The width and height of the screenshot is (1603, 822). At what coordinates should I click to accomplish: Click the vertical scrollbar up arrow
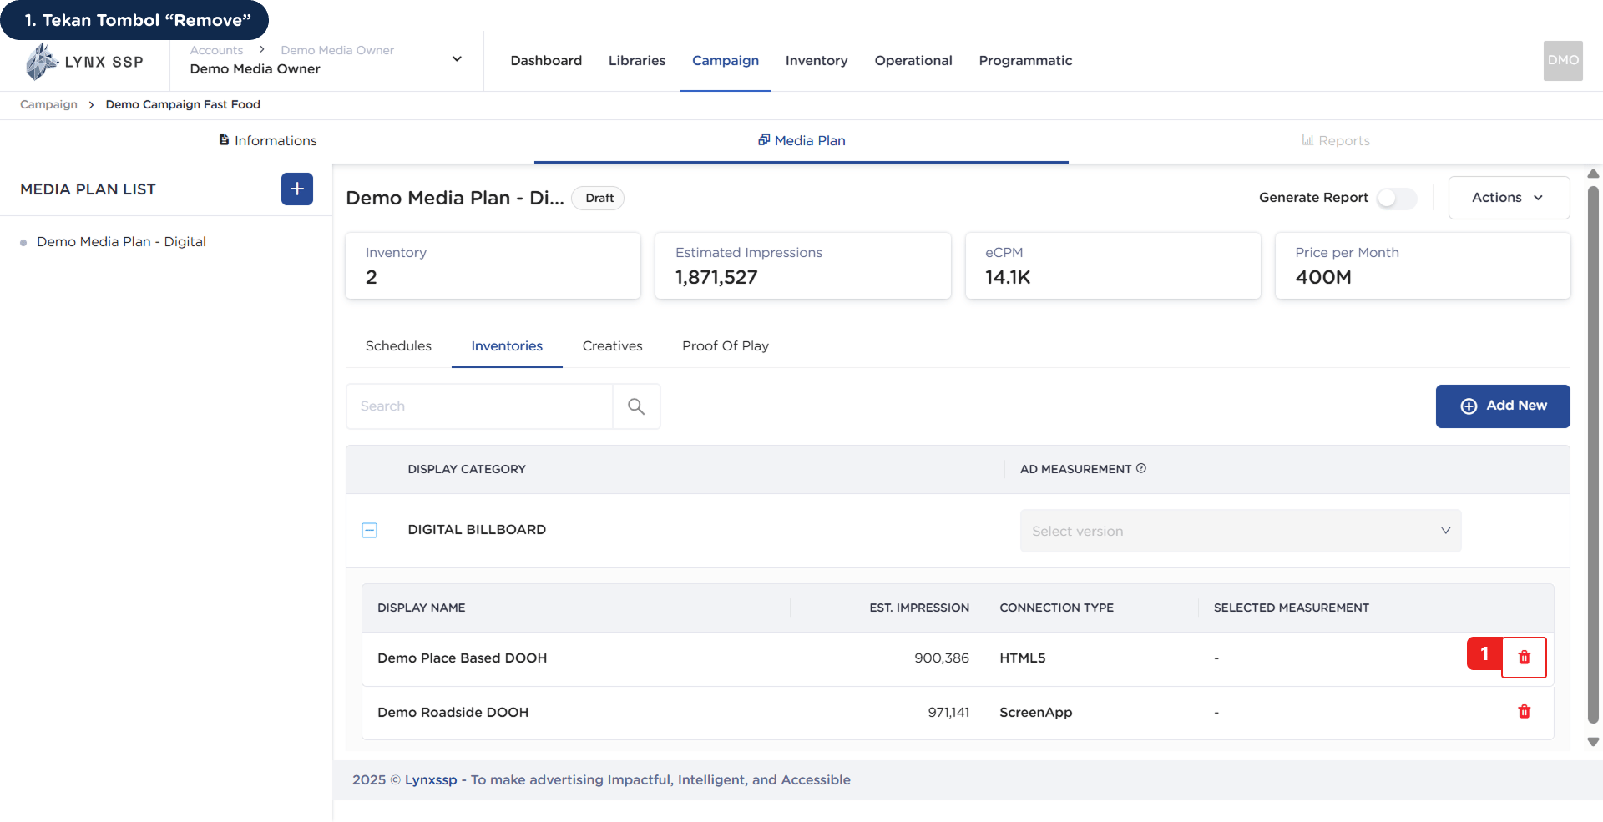click(x=1593, y=174)
